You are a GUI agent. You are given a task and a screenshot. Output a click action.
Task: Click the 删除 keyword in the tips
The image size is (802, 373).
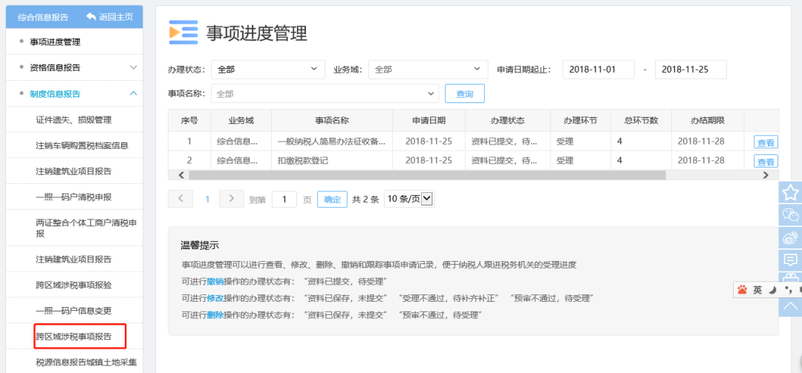215,314
